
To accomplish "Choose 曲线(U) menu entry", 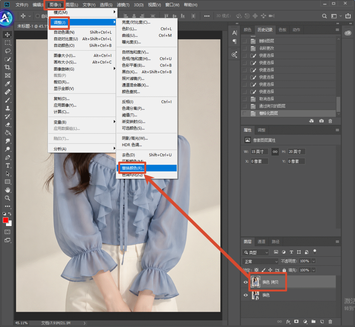I will point(147,35).
